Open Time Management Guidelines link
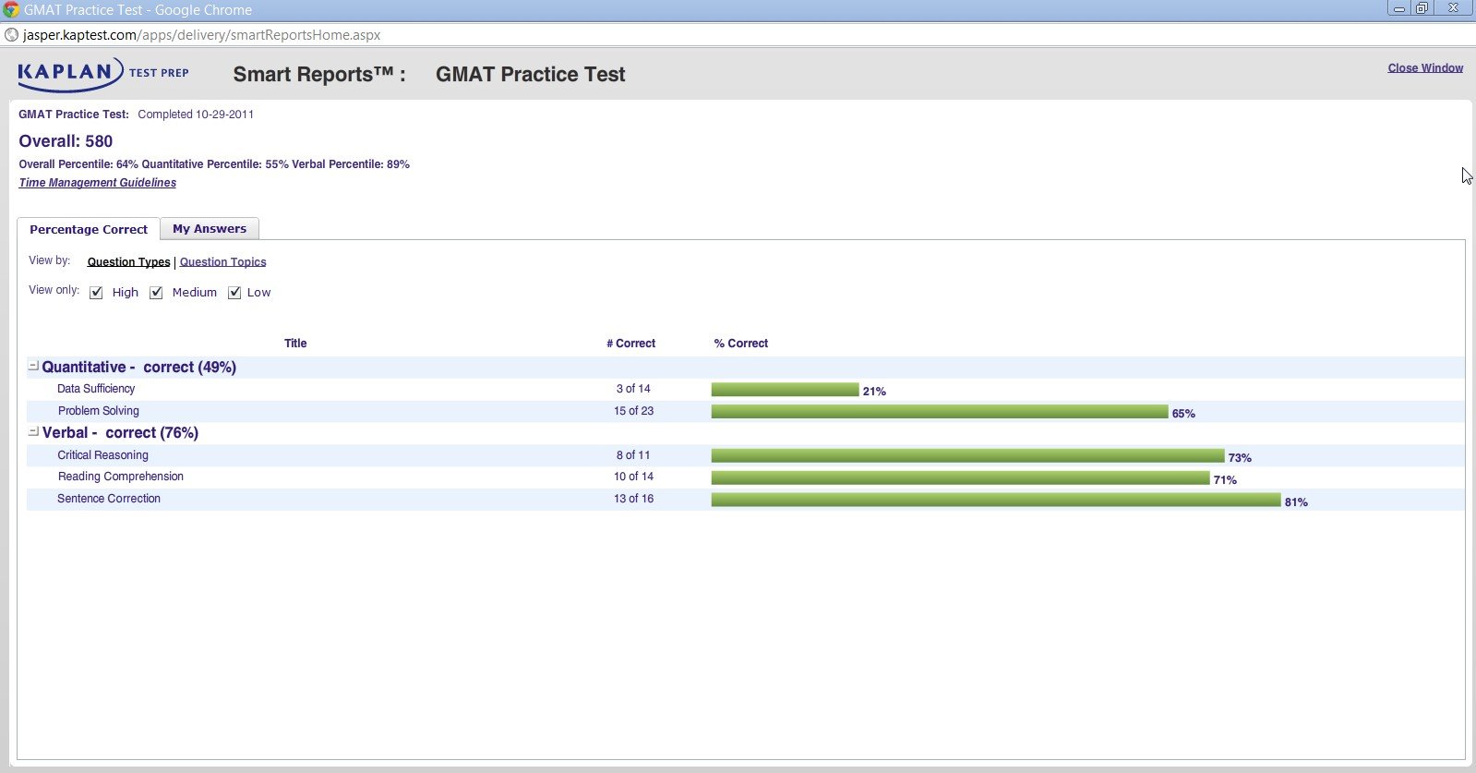The width and height of the screenshot is (1476, 773). (x=97, y=183)
